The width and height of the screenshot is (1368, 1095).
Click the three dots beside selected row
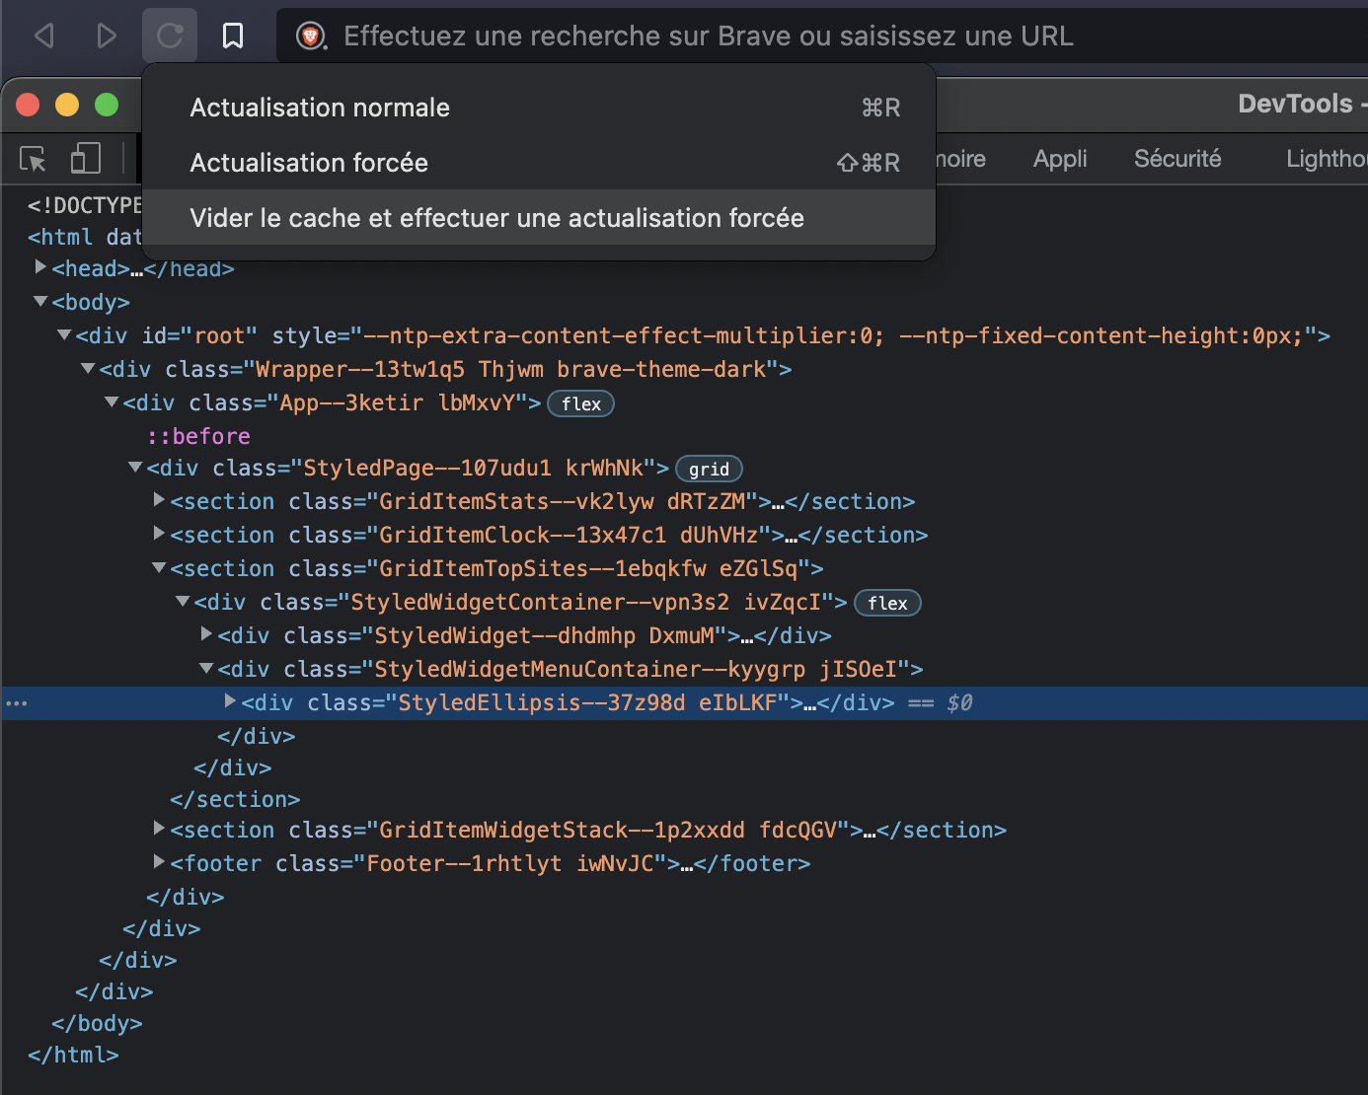tap(17, 703)
